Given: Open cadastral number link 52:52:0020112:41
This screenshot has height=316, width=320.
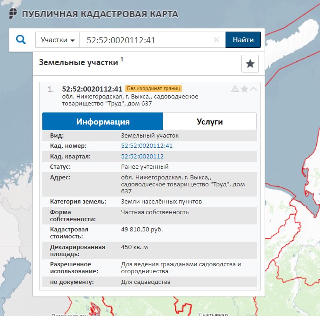Looking at the screenshot, I should (x=147, y=146).
